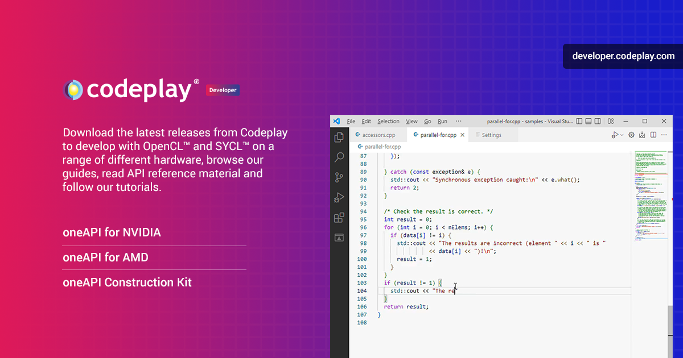Expand the Run button dropdown arrow
683x358 pixels.
pyautogui.click(x=622, y=135)
